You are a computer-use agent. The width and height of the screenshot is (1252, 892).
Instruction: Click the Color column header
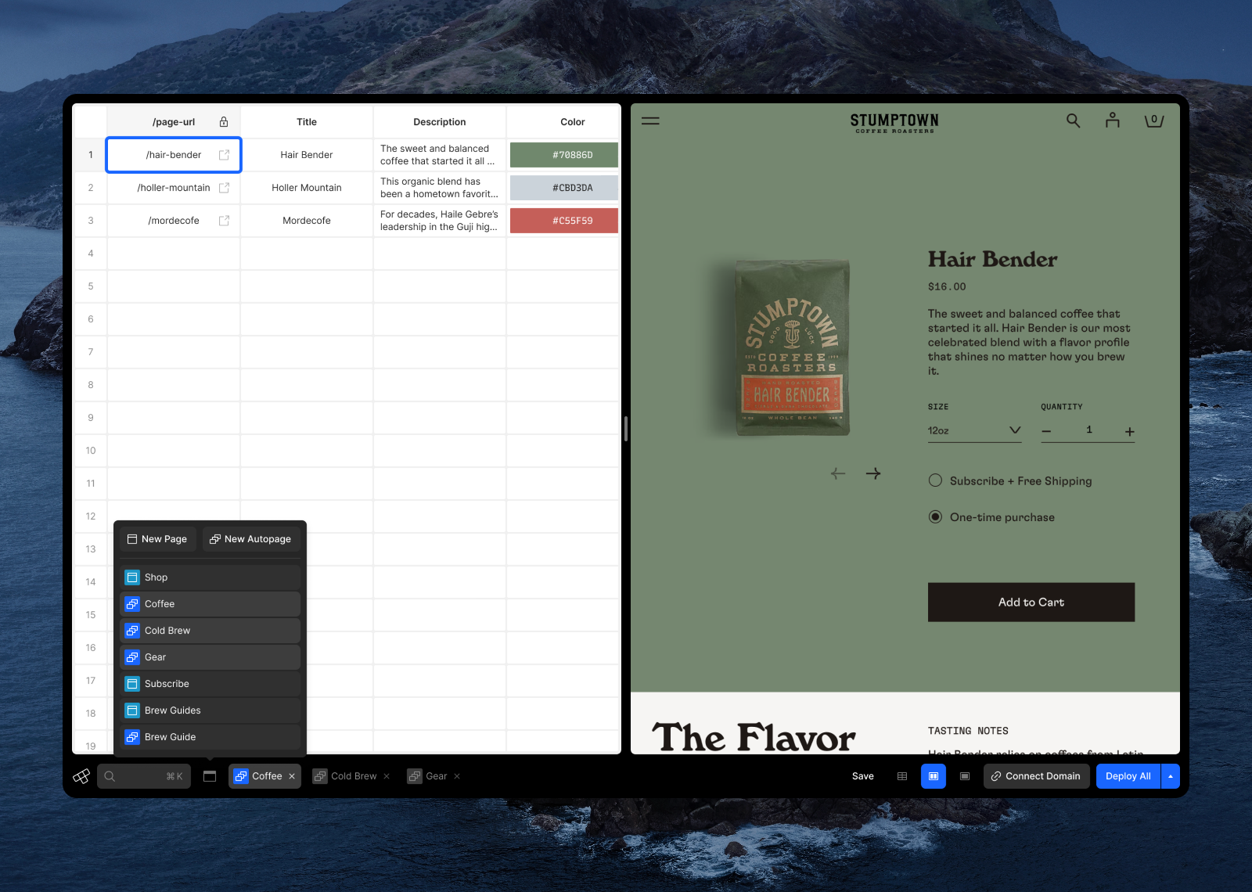click(x=564, y=122)
